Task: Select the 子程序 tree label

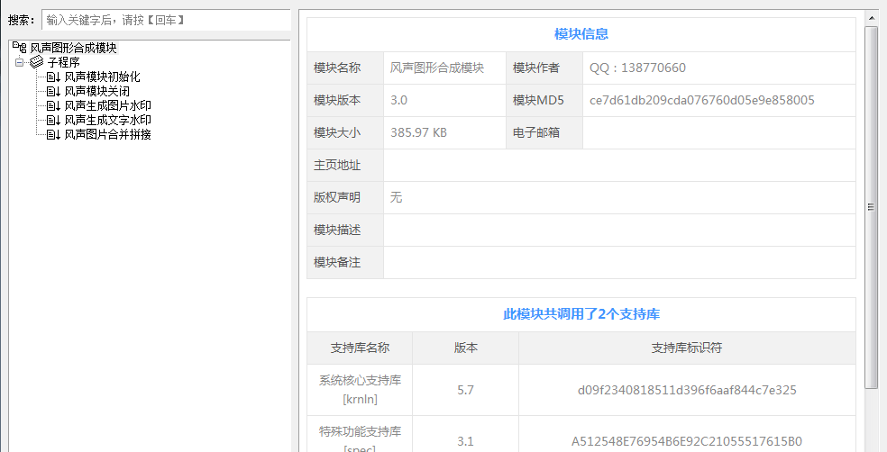Action: pos(63,63)
